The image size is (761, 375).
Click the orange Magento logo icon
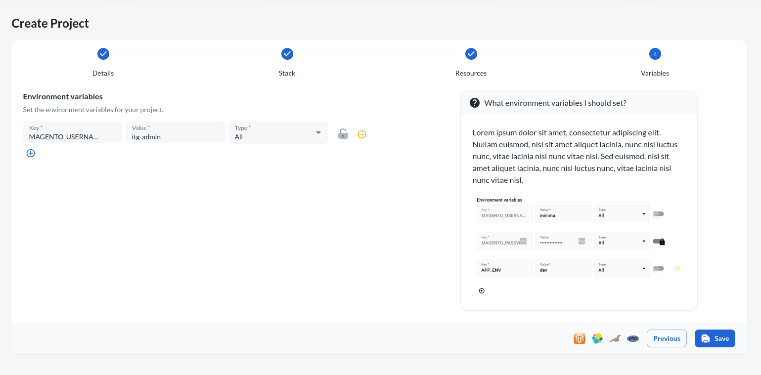coord(580,338)
